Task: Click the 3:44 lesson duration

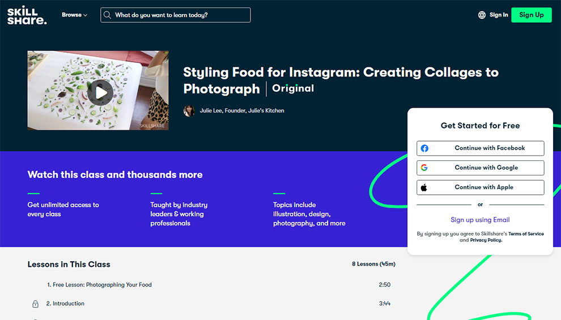Action: point(385,304)
